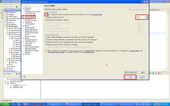Screen dimensions: 170x106
Task: Click the Firefox quick launch icon in taskbar
Action: coord(41,104)
